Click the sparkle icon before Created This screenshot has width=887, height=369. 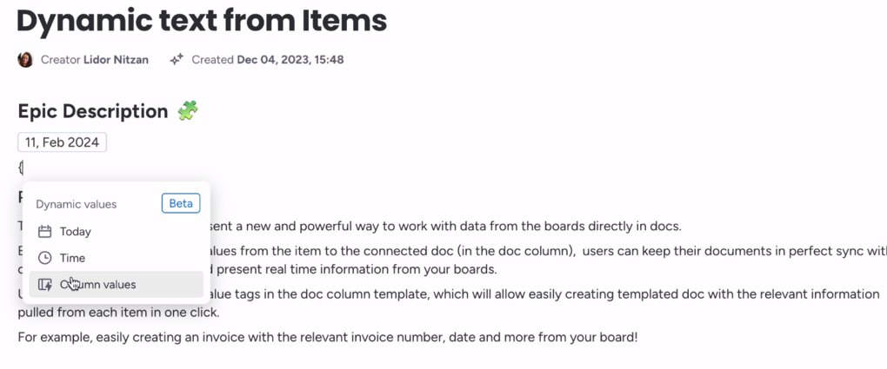point(177,59)
